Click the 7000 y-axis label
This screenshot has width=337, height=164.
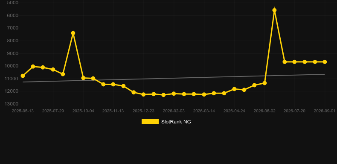click(x=13, y=28)
